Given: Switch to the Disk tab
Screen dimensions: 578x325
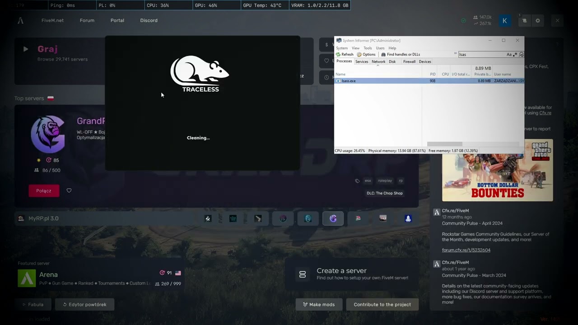Looking at the screenshot, I should [x=392, y=61].
